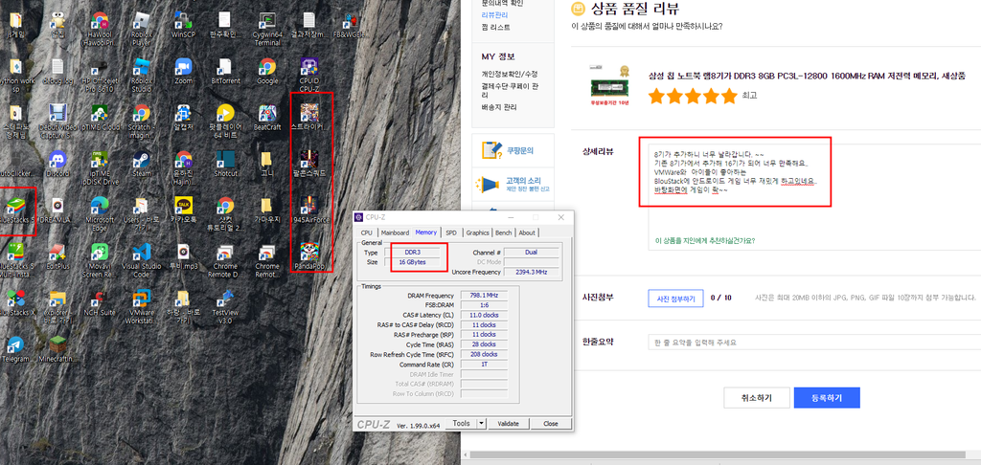Launch BlueStacks 5 desktop shortcut
The height and width of the screenshot is (465, 981).
click(x=17, y=210)
